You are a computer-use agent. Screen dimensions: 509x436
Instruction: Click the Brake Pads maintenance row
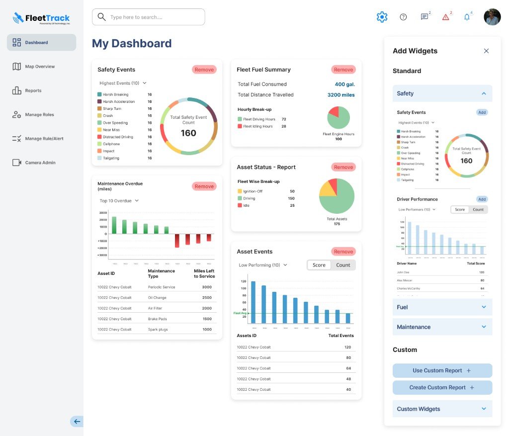[157, 319]
